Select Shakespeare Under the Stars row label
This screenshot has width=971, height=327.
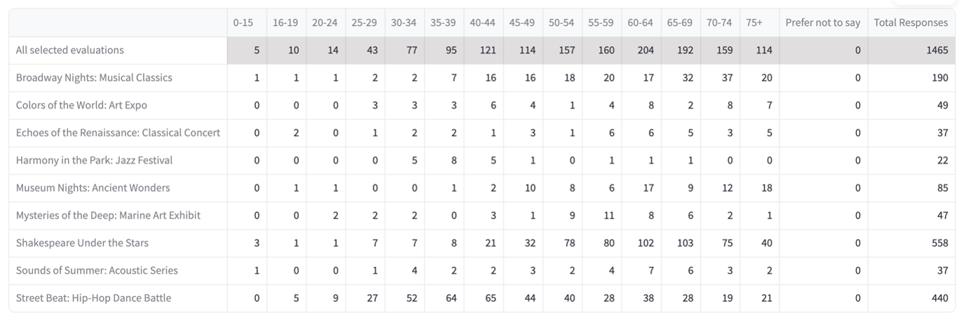tap(82, 243)
